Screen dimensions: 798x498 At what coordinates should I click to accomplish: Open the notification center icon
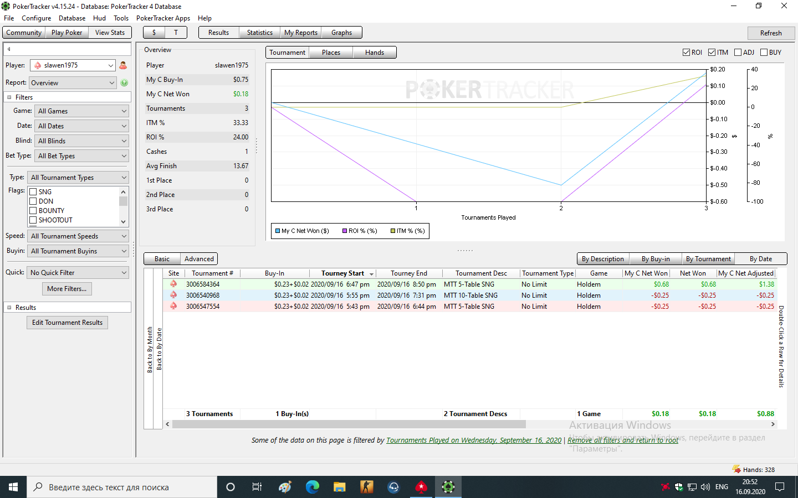pyautogui.click(x=780, y=487)
